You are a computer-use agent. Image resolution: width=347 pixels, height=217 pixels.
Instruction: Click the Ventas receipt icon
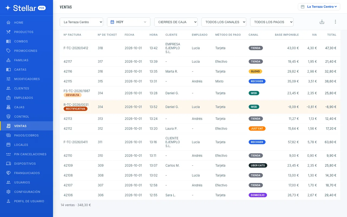tap(8, 126)
